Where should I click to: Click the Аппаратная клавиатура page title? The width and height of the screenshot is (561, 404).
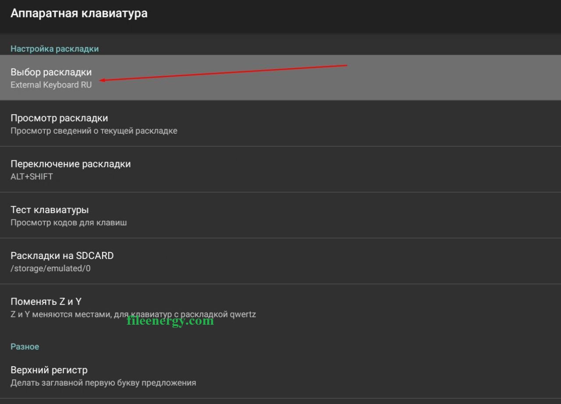click(79, 14)
